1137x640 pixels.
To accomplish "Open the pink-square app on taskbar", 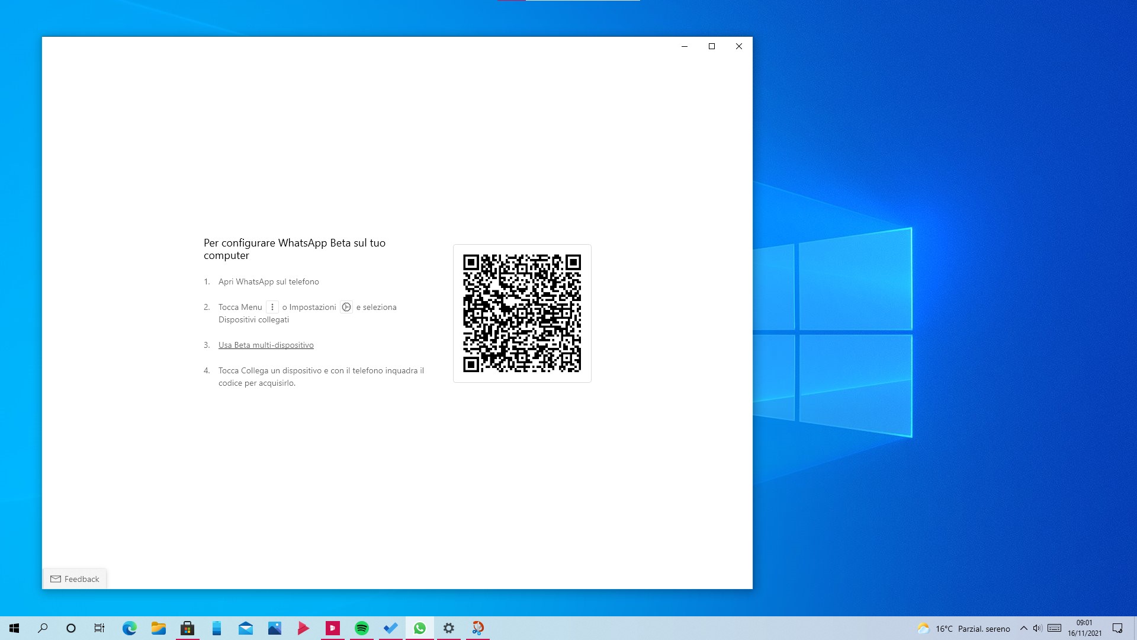I will [x=332, y=628].
